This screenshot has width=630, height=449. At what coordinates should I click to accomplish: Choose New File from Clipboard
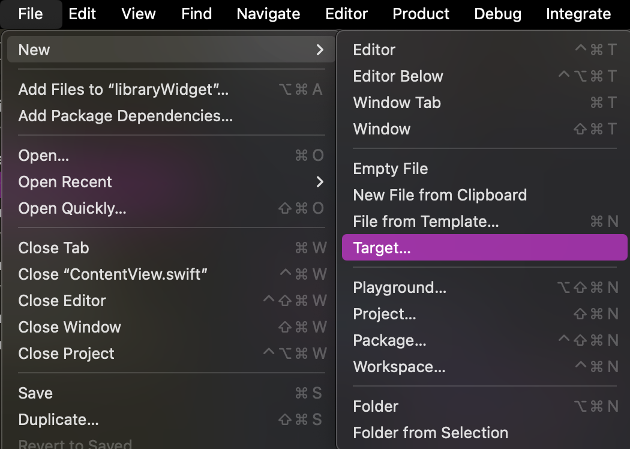click(485, 195)
